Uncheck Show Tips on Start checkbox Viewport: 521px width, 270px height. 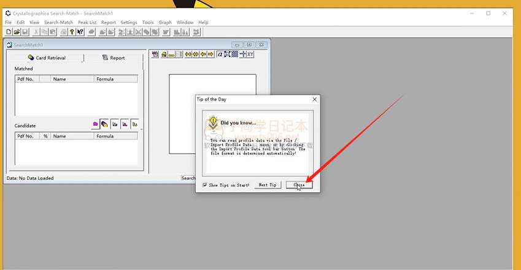coord(205,185)
